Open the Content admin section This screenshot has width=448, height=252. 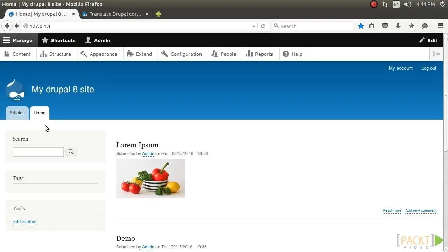tap(17, 54)
